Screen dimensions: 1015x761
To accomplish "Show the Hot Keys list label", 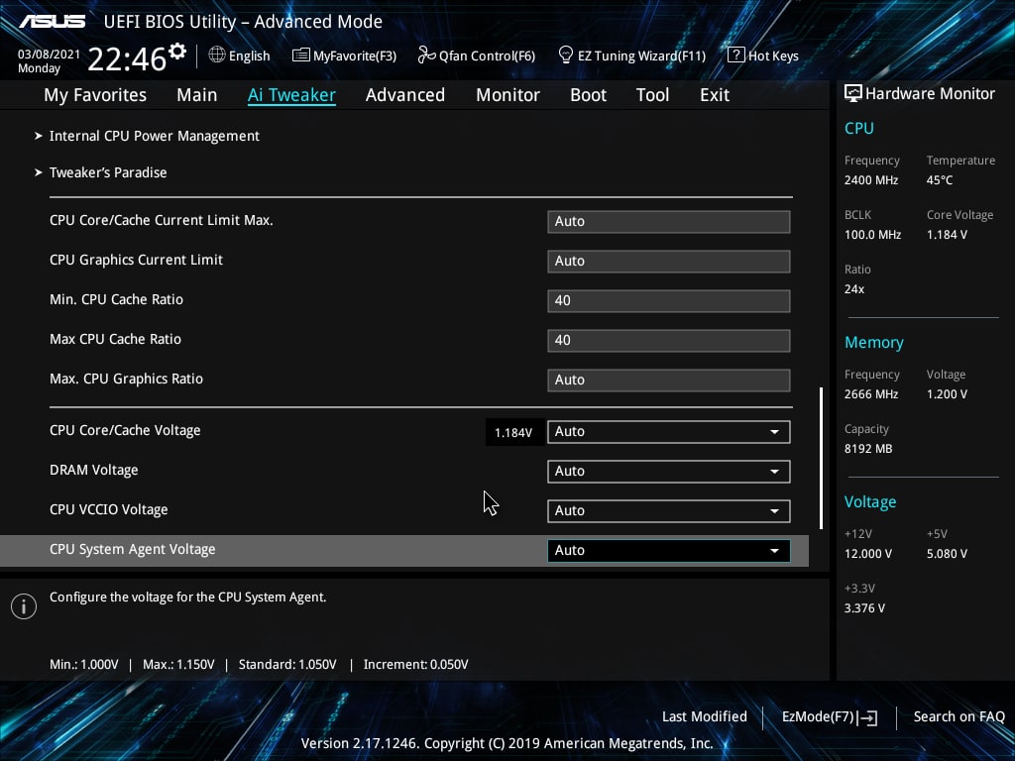I will 773,55.
